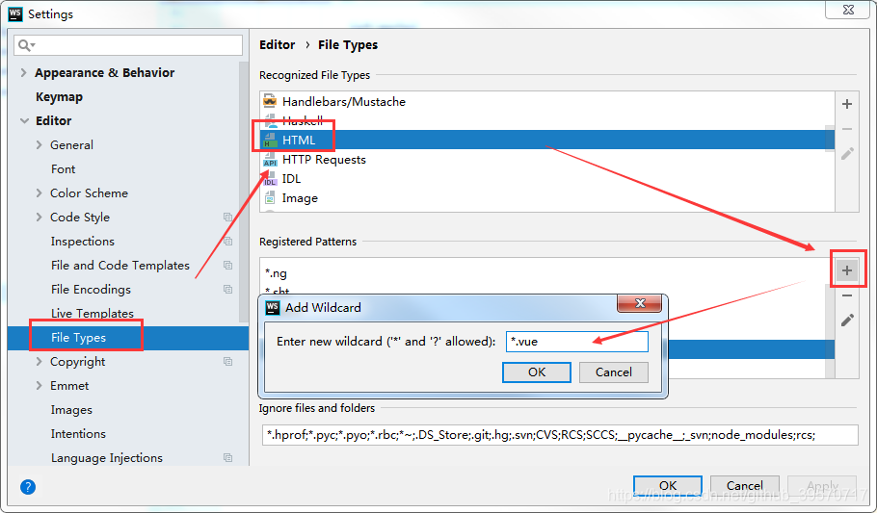Image resolution: width=877 pixels, height=513 pixels.
Task: Expand the Color Scheme node
Action: tap(39, 192)
